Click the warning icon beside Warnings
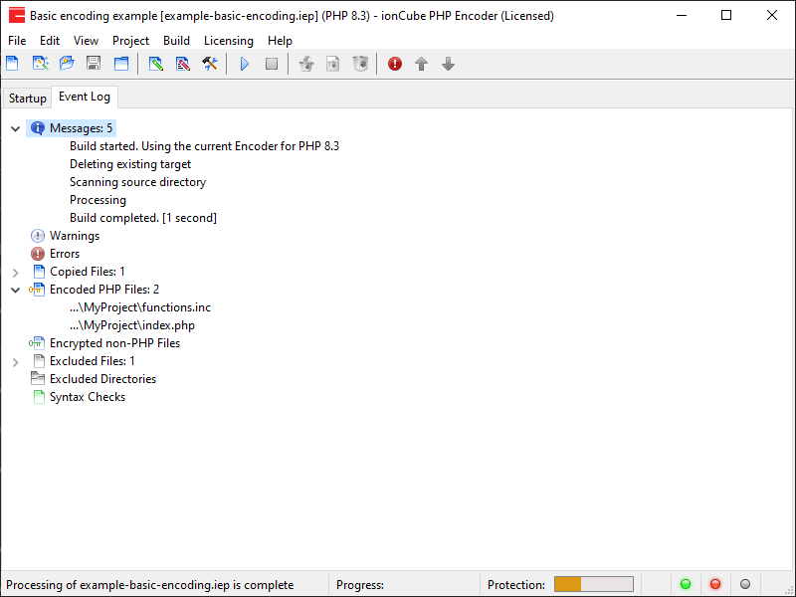The width and height of the screenshot is (796, 597). tap(38, 236)
